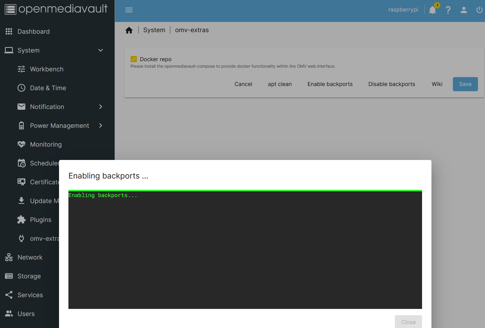Click the Workbench sliders icon

tap(21, 69)
